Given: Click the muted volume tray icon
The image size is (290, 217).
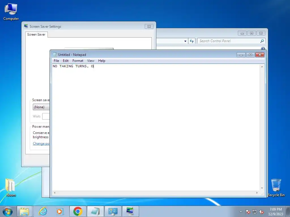Looking at the screenshot, I should pos(261,212).
